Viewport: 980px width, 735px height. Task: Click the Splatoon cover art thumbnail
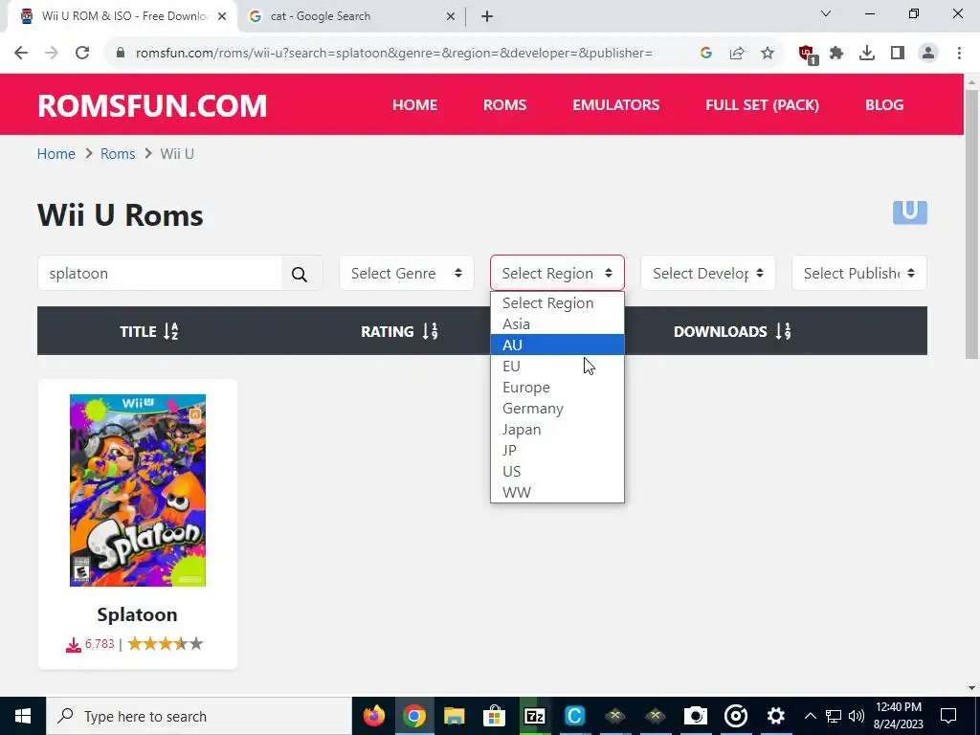click(138, 491)
